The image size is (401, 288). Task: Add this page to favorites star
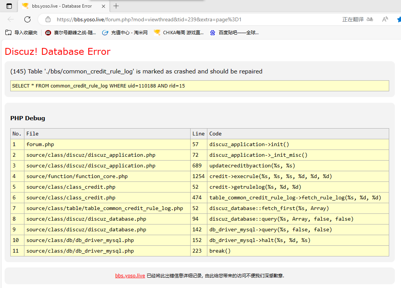[x=399, y=19]
